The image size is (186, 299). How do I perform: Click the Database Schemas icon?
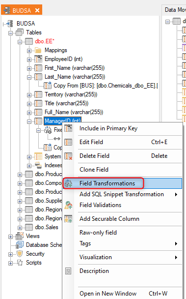[20, 245]
